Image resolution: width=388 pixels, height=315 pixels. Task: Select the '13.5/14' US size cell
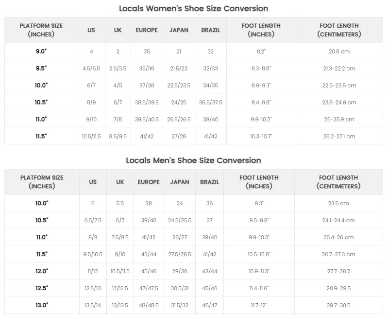pos(93,305)
